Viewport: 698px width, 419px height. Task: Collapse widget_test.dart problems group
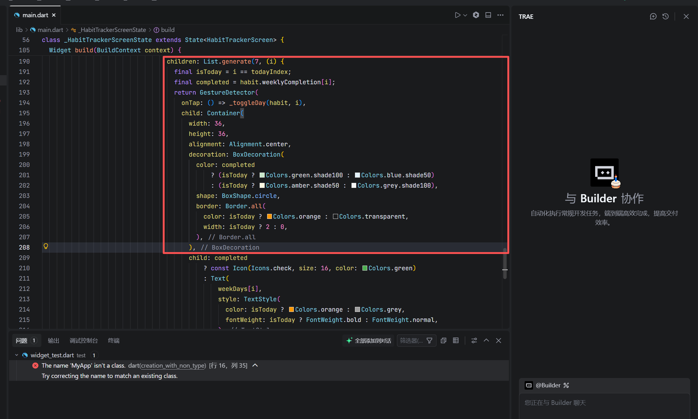point(17,355)
